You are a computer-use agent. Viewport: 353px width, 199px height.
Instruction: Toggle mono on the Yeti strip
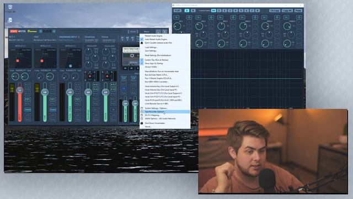(x=53, y=109)
